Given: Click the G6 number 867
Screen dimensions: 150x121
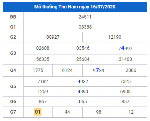Looking at the screenshot, I should tap(43, 102).
